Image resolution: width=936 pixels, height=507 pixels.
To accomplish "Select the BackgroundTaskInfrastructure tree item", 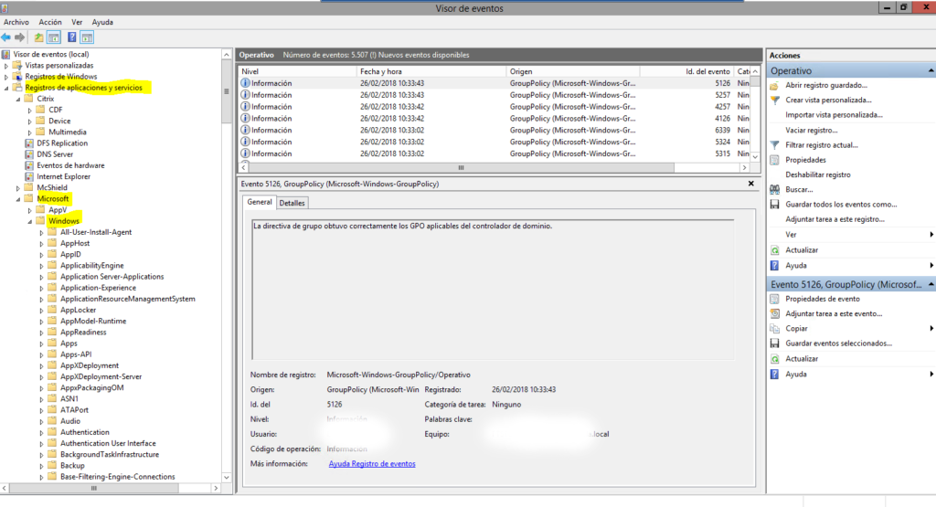I will click(110, 455).
